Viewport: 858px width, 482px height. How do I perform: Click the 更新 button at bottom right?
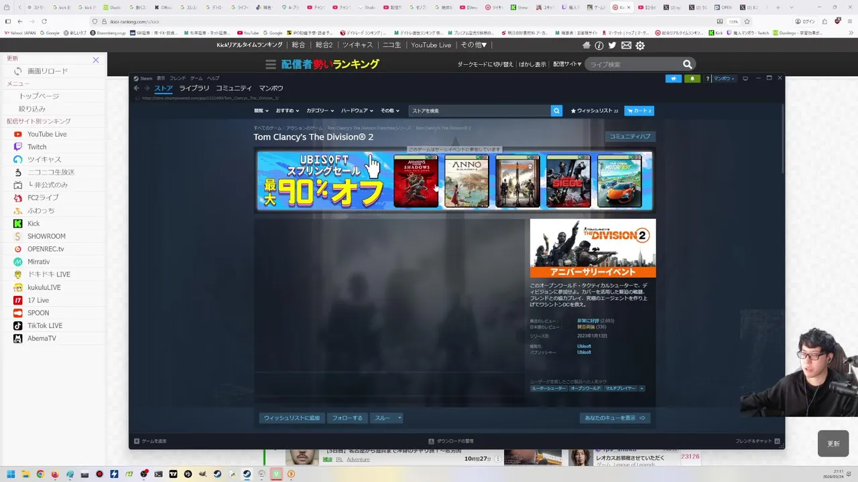(833, 444)
